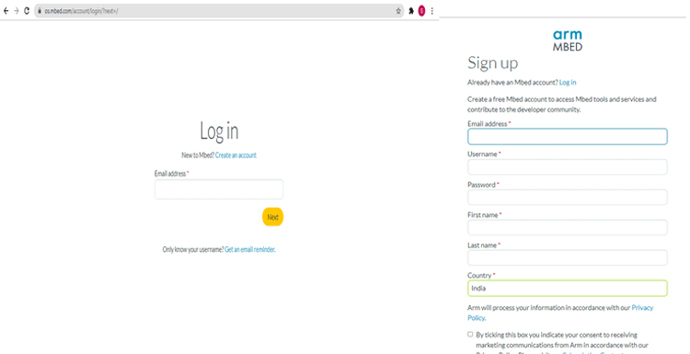The width and height of the screenshot is (690, 354).
Task: Click the arm MBED logo
Action: [568, 40]
